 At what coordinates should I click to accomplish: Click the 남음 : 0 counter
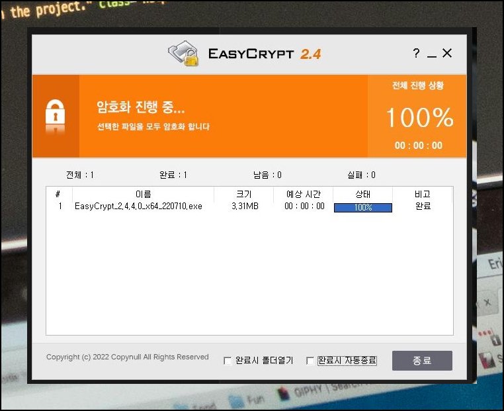[x=267, y=175]
